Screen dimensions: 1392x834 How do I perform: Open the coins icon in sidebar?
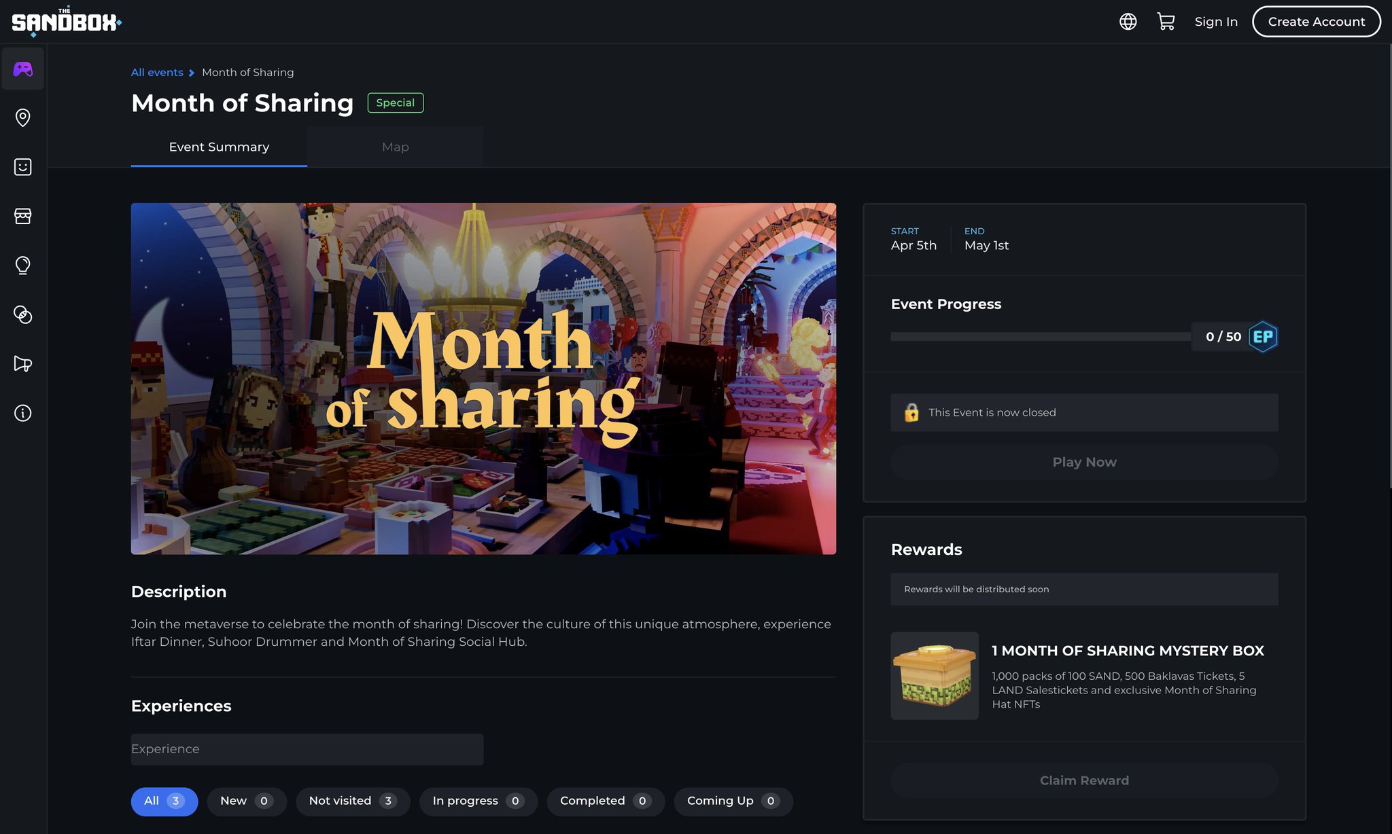[x=23, y=314]
